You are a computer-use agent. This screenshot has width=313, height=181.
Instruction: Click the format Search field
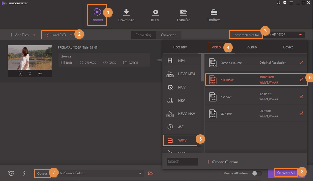[x=182, y=162]
